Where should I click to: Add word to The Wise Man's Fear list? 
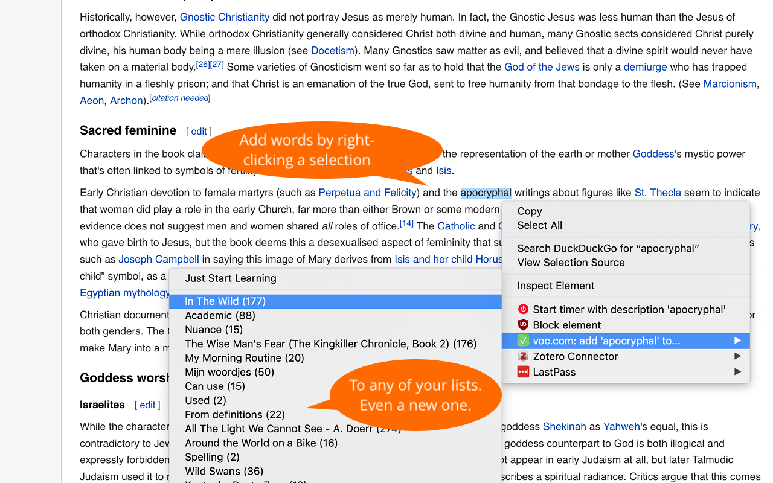pyautogui.click(x=335, y=344)
